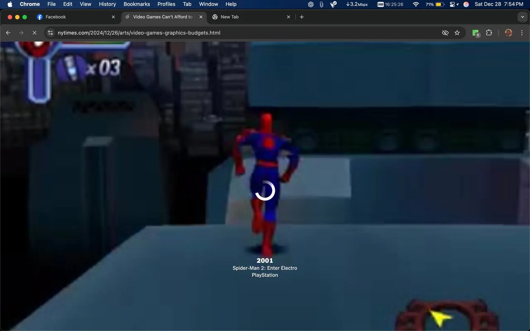Open the Wi-Fi status menu
The height and width of the screenshot is (331, 530).
(x=415, y=4)
